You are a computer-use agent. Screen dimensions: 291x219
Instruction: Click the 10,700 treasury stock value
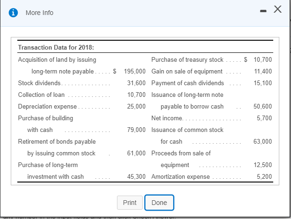coord(263,59)
